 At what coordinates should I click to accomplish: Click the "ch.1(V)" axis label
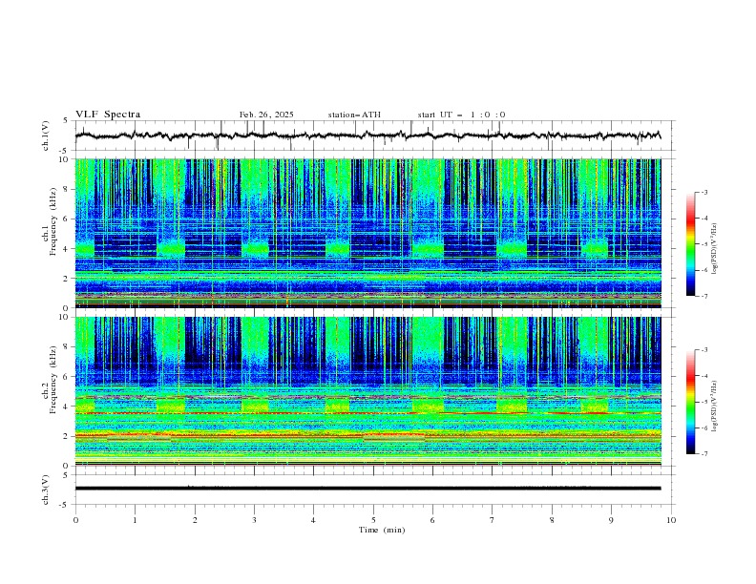46,136
